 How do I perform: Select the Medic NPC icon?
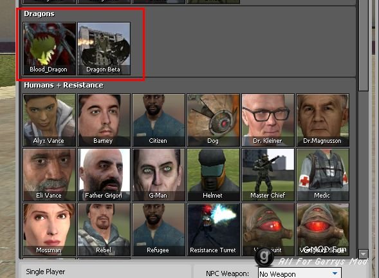point(322,175)
